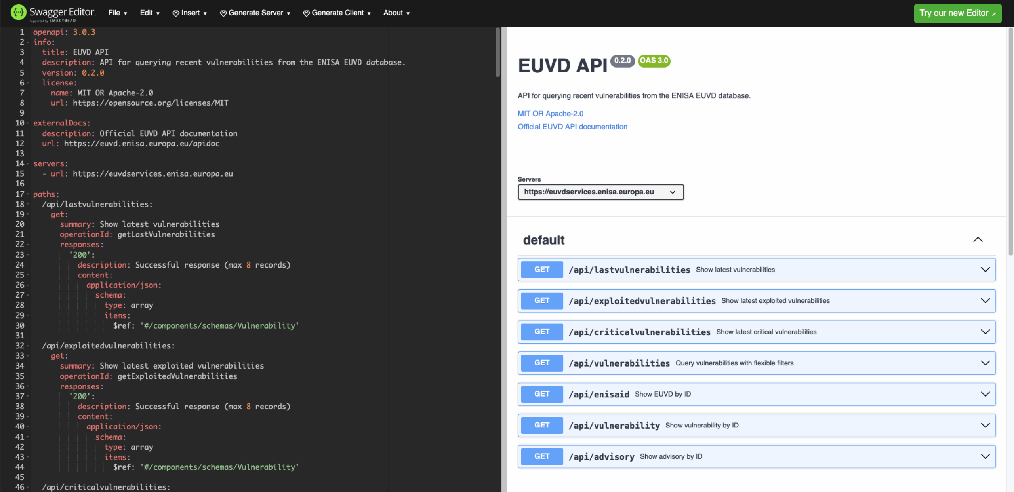Expand /api/vulnerabilities endpoint chevron

click(985, 363)
